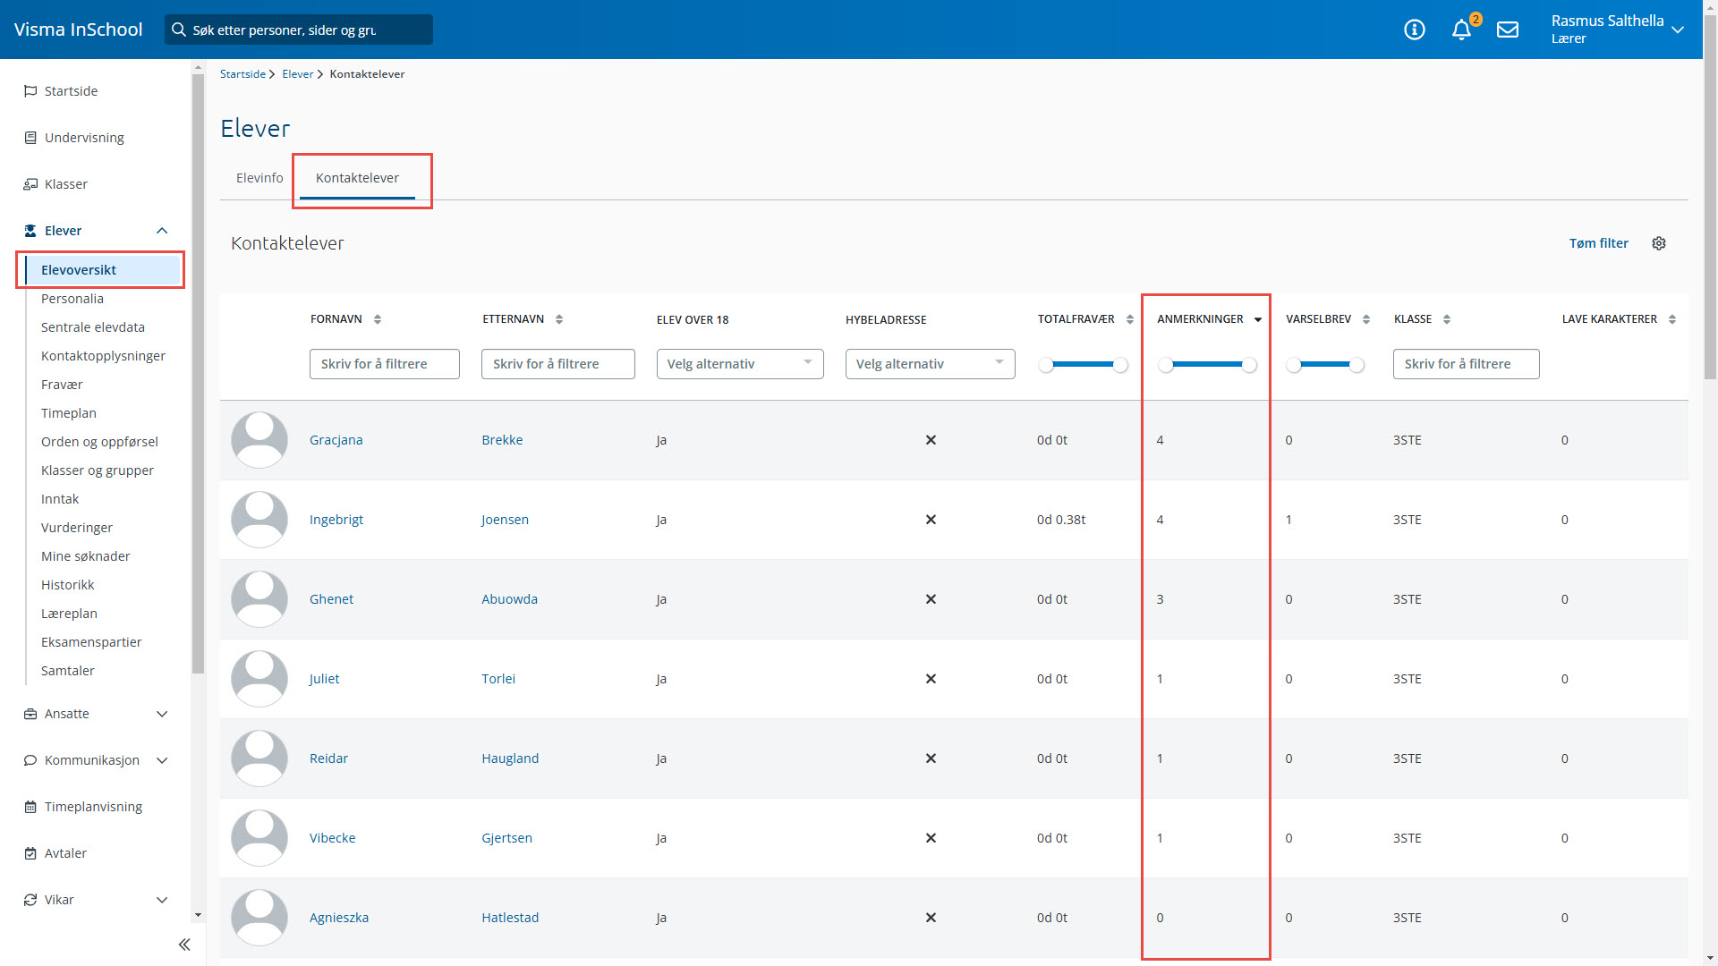
Task: Open the messages envelope icon
Action: tap(1508, 30)
